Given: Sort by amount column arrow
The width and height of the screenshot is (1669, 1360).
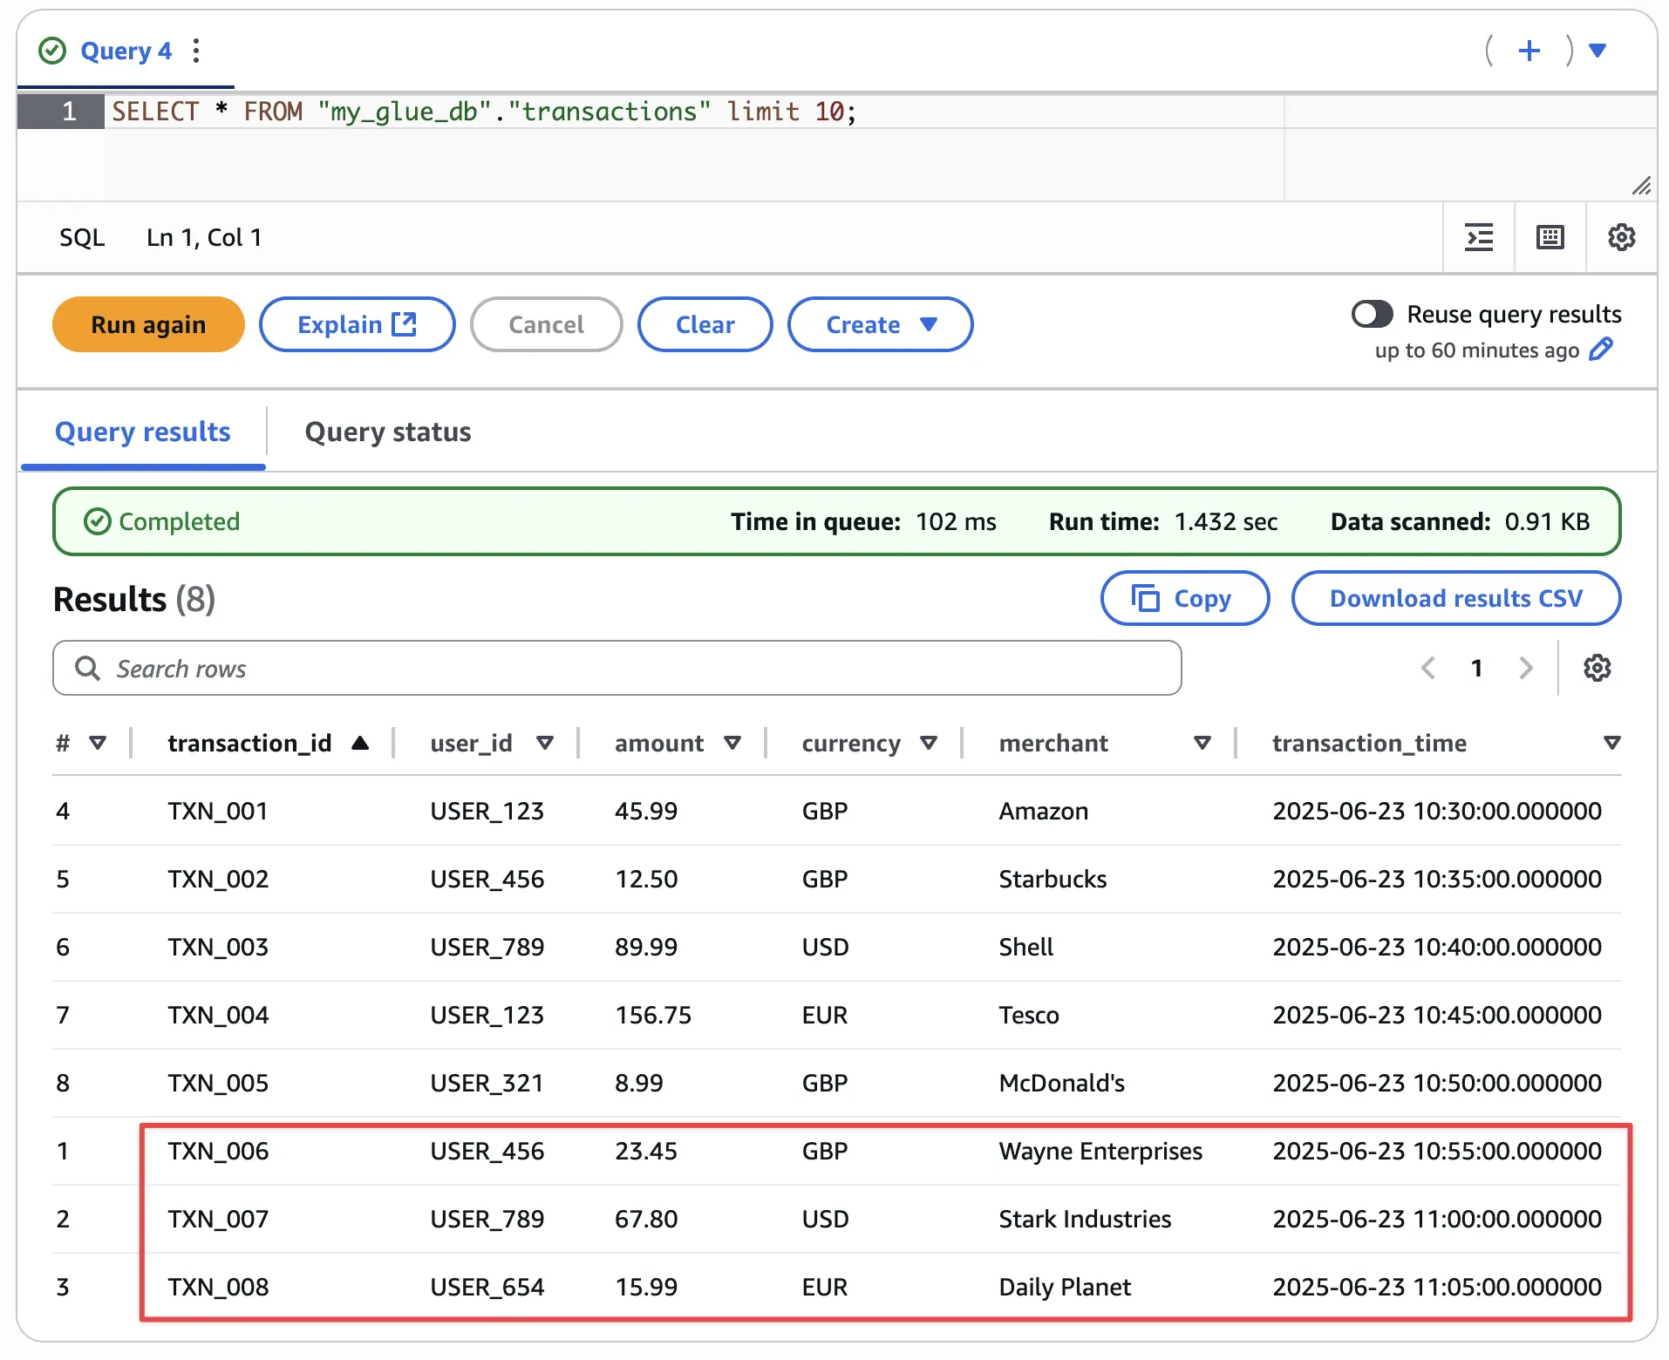Looking at the screenshot, I should [x=732, y=743].
